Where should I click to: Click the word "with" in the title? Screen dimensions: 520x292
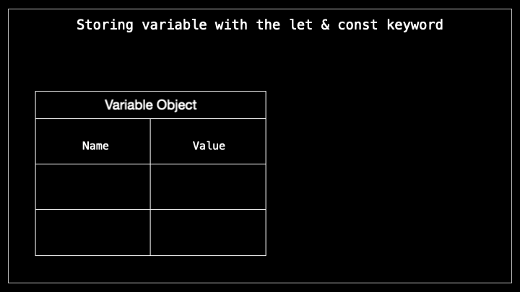coord(231,25)
